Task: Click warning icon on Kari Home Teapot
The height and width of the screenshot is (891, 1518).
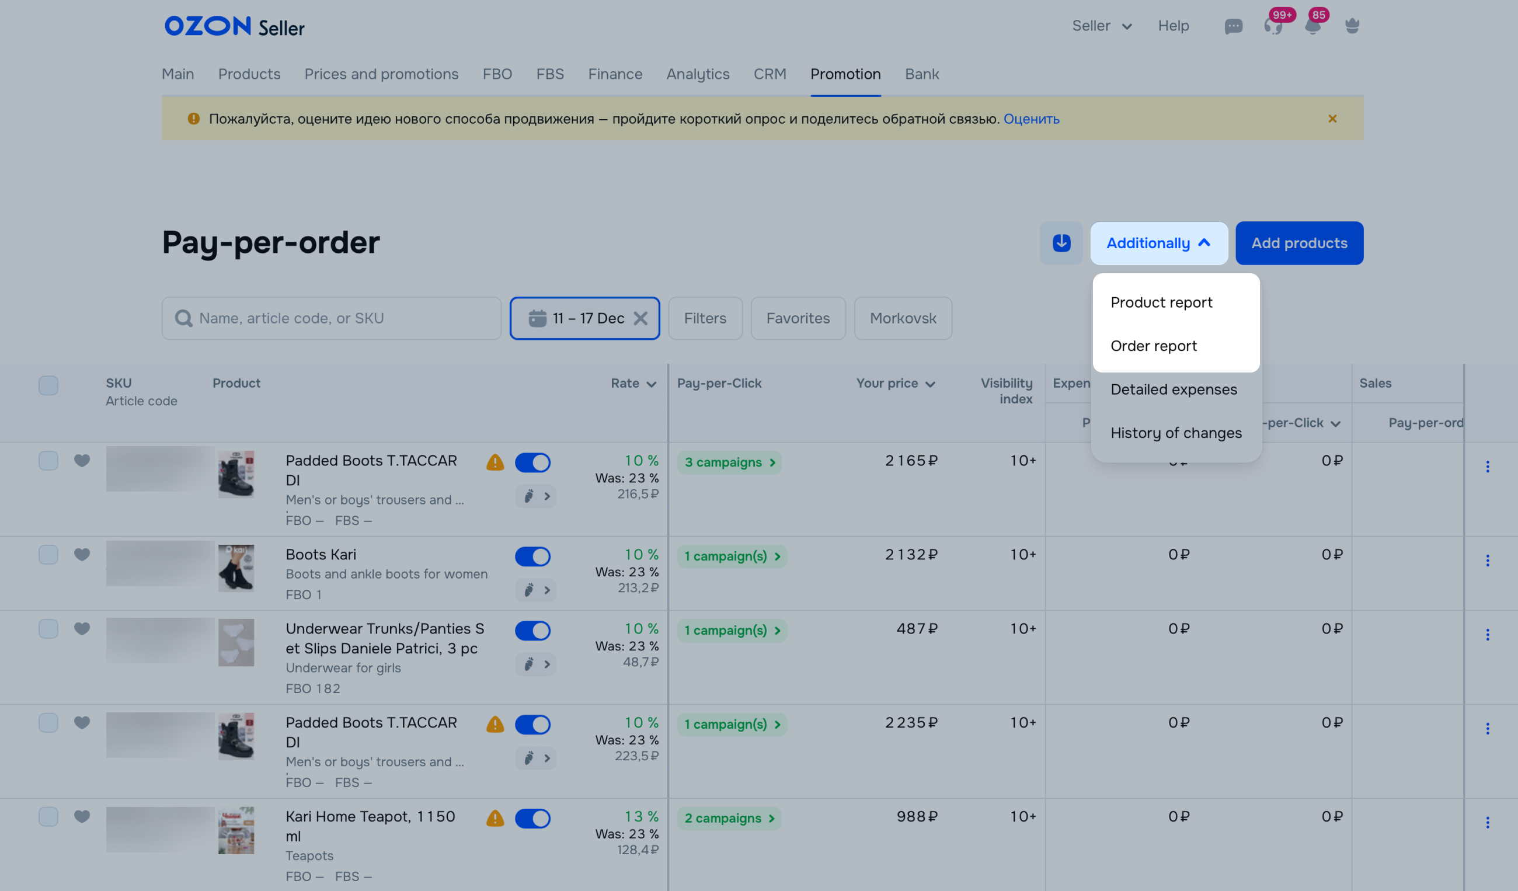Action: 495,818
